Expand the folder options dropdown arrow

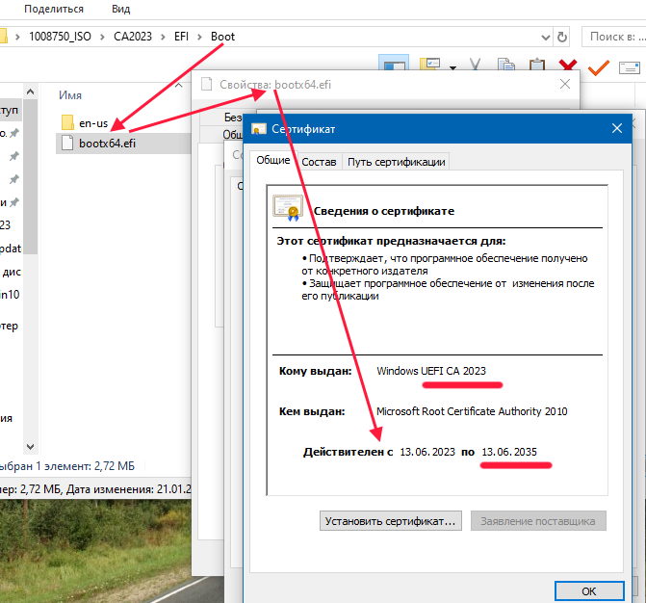[x=453, y=67]
